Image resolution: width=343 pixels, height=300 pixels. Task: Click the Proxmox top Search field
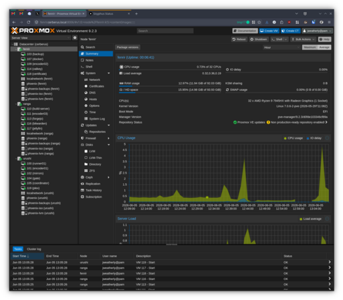pyautogui.click(x=165, y=31)
